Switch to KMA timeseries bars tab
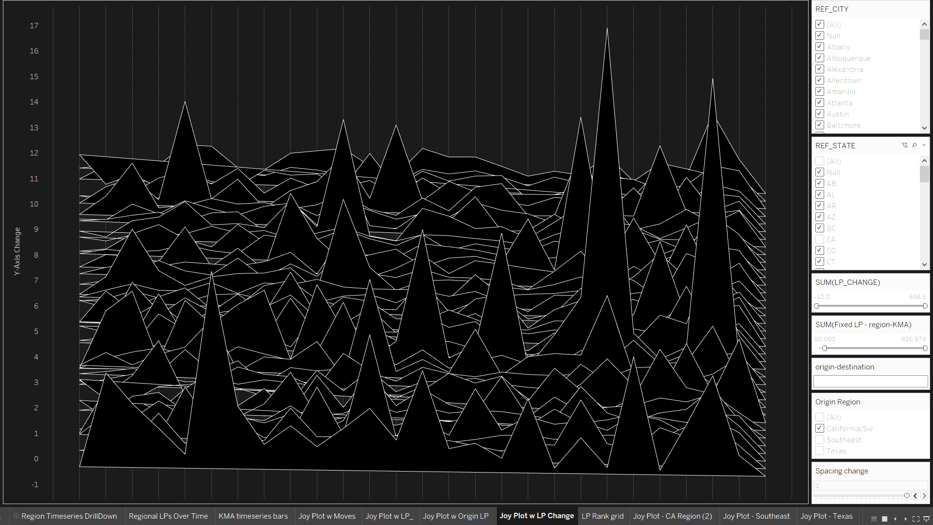Screen dimensions: 933x525 coord(253,516)
